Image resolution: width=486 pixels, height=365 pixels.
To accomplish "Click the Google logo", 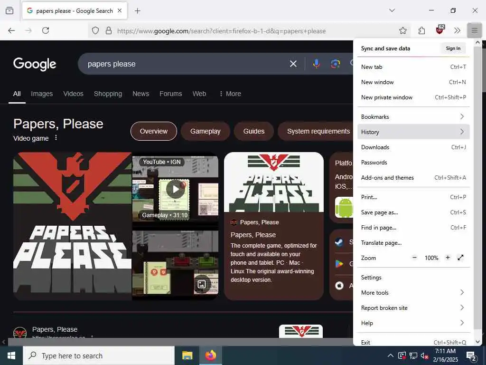I will (x=35, y=64).
